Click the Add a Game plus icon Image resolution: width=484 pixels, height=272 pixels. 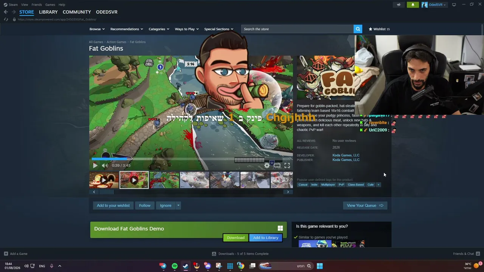point(6,254)
